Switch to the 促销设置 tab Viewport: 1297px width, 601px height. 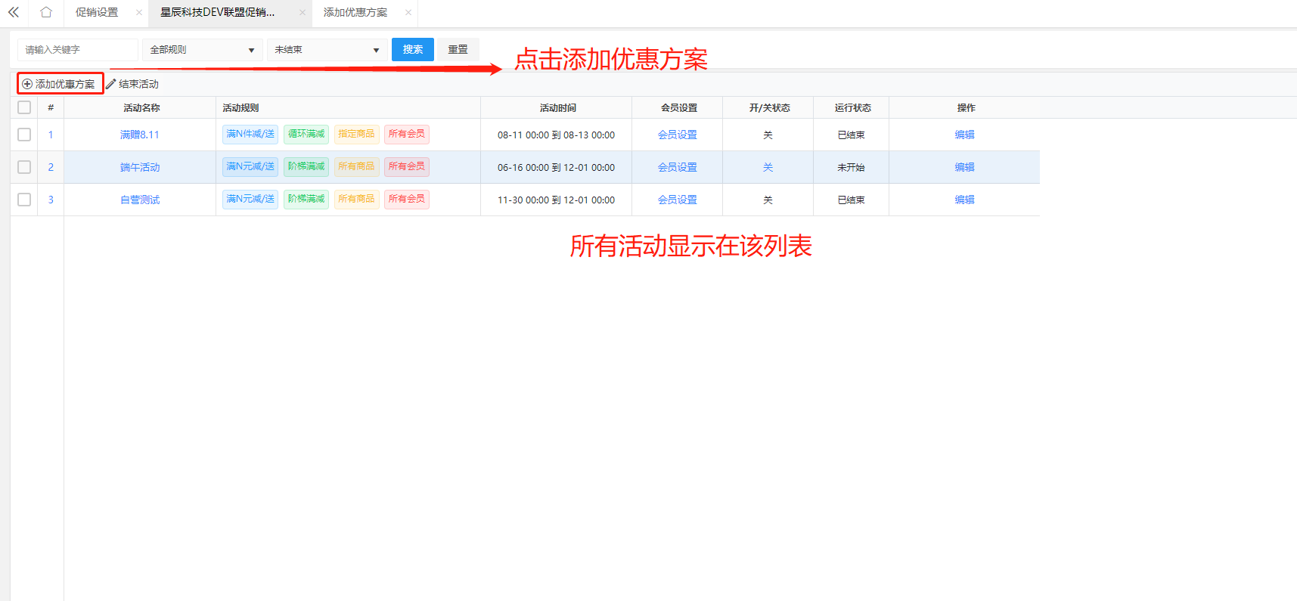[x=97, y=12]
